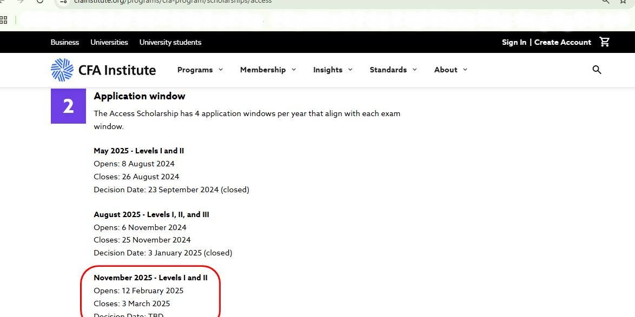Expand the Membership dropdown menu
Image resolution: width=635 pixels, height=317 pixels.
click(268, 70)
